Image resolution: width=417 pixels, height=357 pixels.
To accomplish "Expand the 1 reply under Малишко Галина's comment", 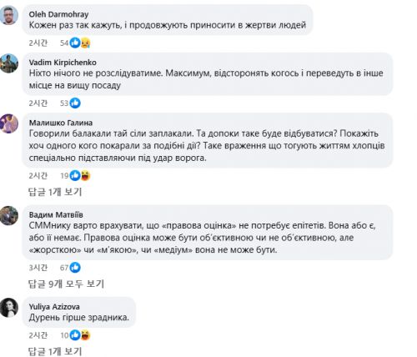I will [55, 192].
